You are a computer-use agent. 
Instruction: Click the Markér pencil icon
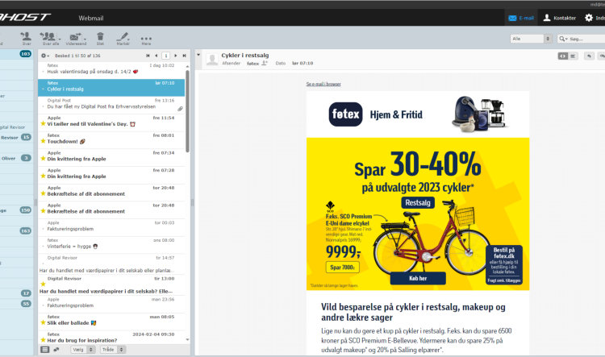click(123, 38)
